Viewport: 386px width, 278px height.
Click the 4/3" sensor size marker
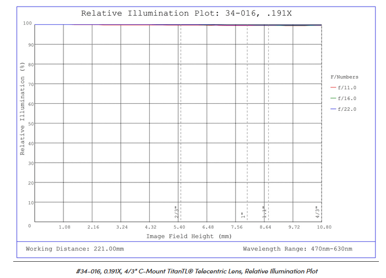click(x=317, y=211)
